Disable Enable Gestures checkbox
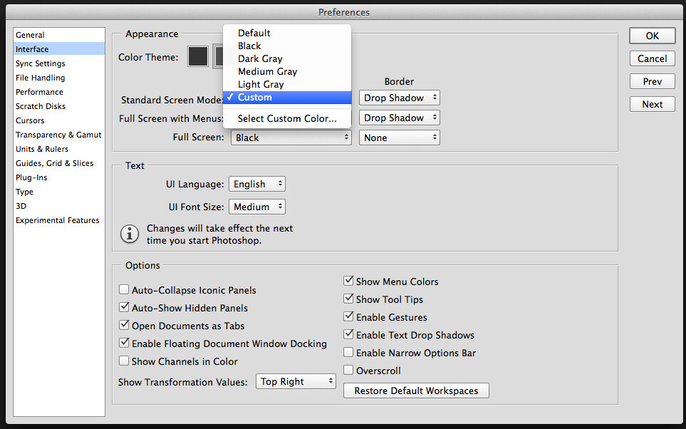 coord(348,316)
